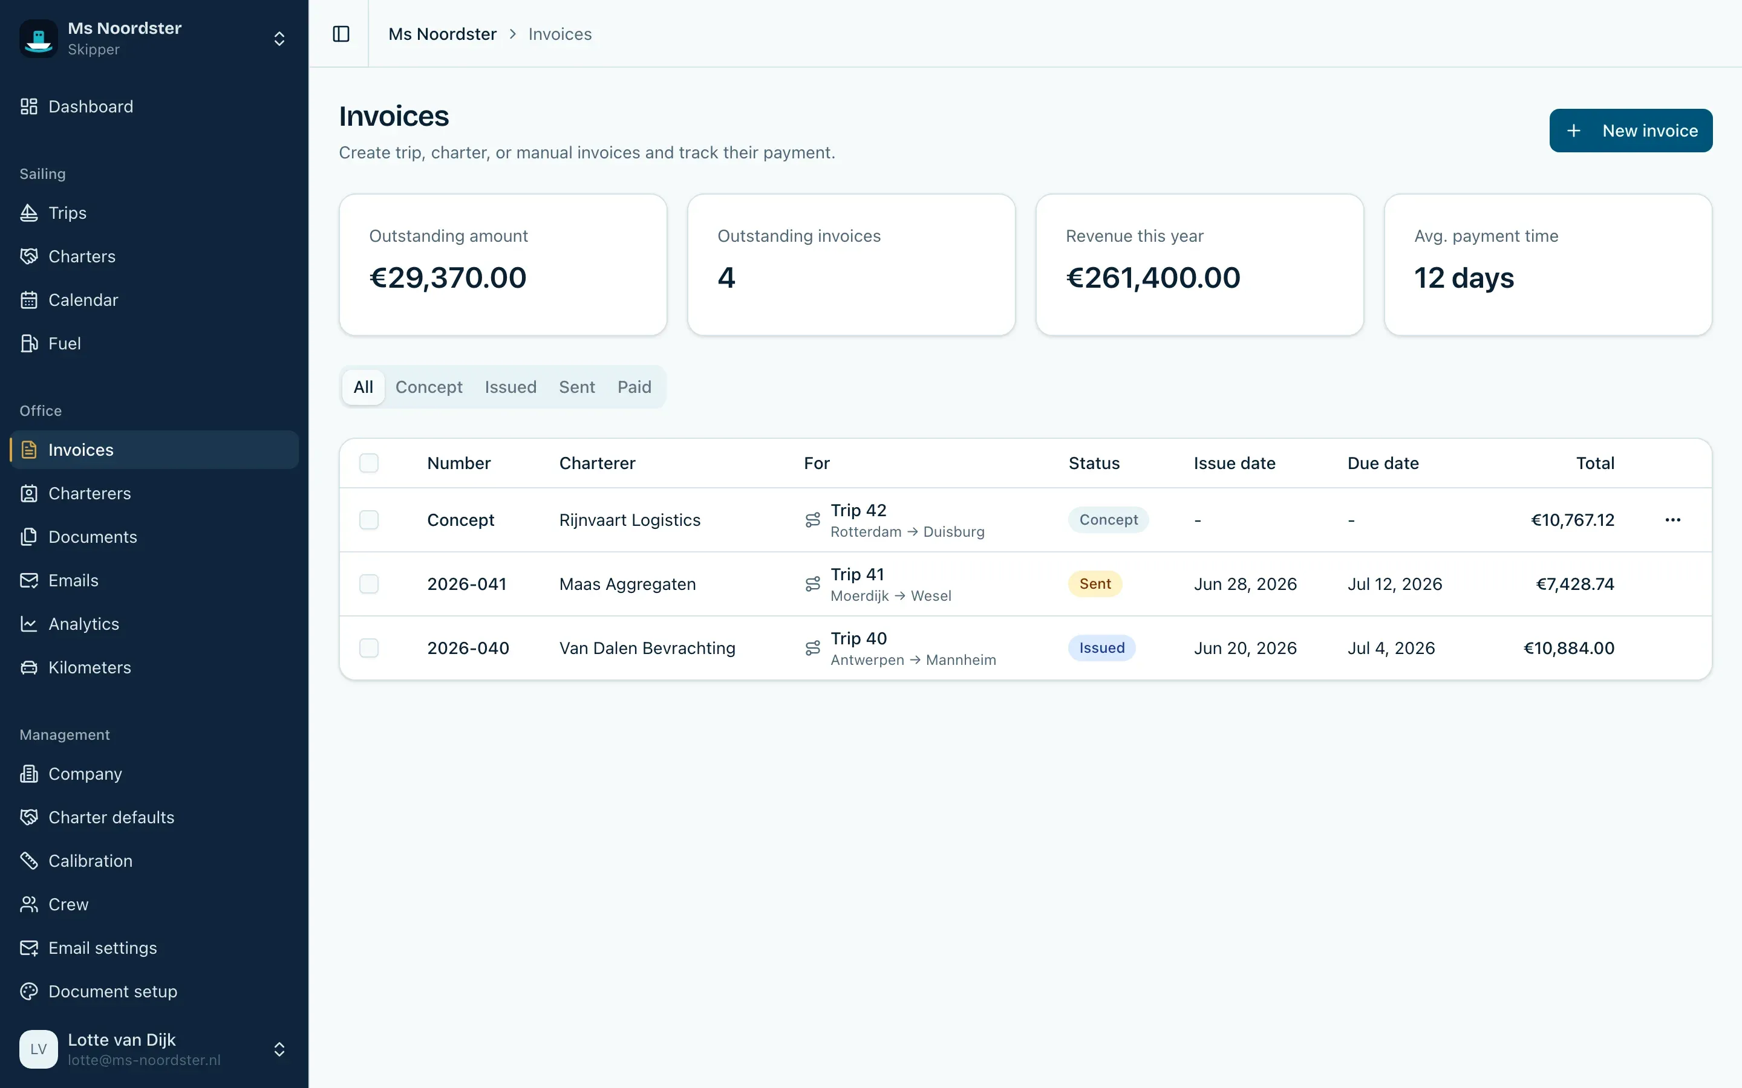1742x1088 pixels.
Task: Click the Due date column header
Action: (1383, 464)
